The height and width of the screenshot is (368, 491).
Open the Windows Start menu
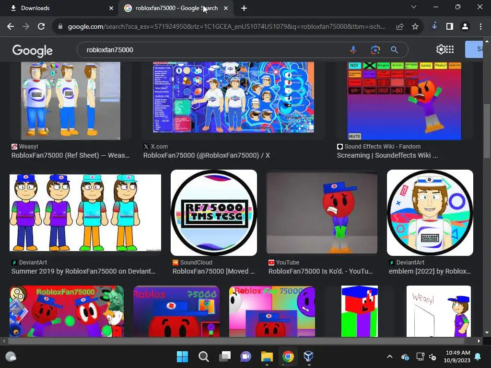182,356
